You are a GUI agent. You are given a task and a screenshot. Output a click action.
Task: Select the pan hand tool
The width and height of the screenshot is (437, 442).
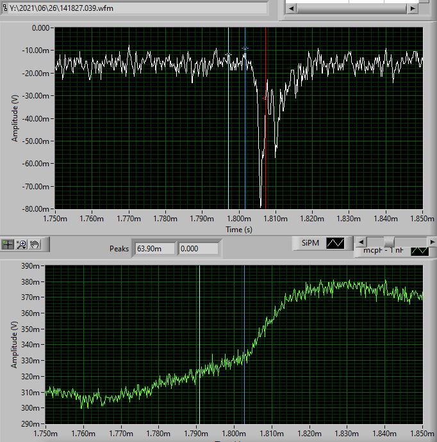tap(35, 244)
